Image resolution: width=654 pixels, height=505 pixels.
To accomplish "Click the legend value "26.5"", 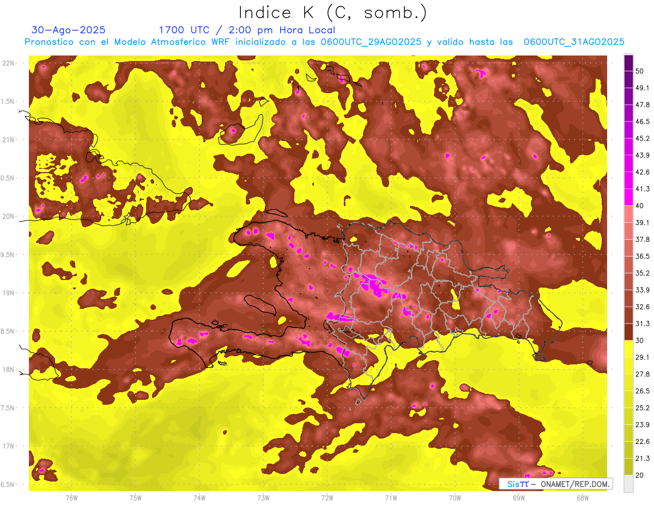I will [643, 391].
